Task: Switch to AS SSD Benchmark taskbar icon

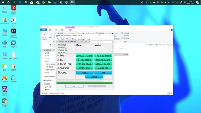Action: (x=72, y=2)
